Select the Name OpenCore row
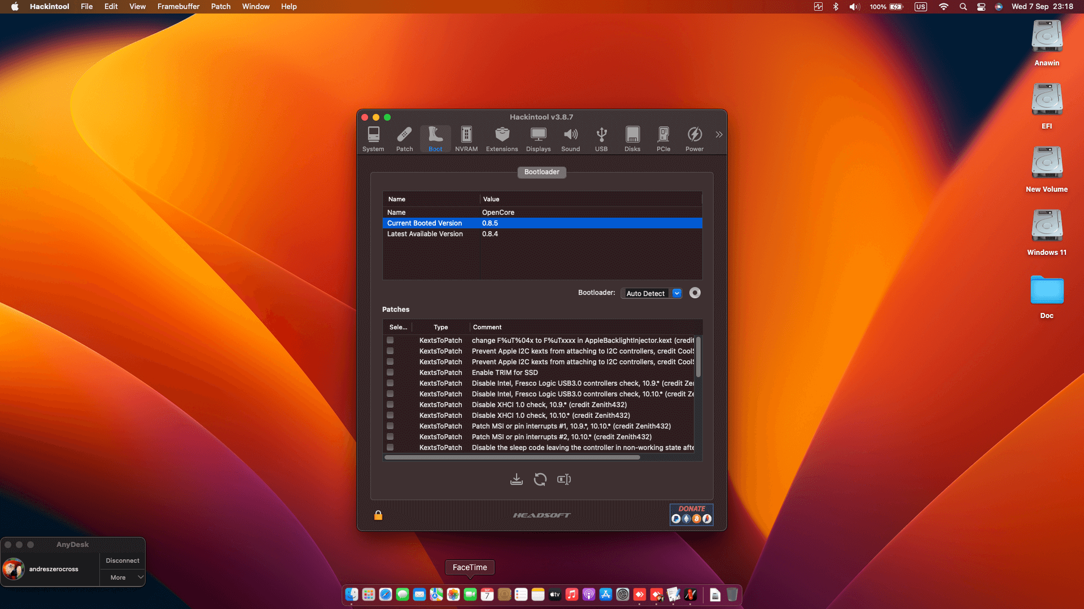This screenshot has height=609, width=1084. [542, 213]
